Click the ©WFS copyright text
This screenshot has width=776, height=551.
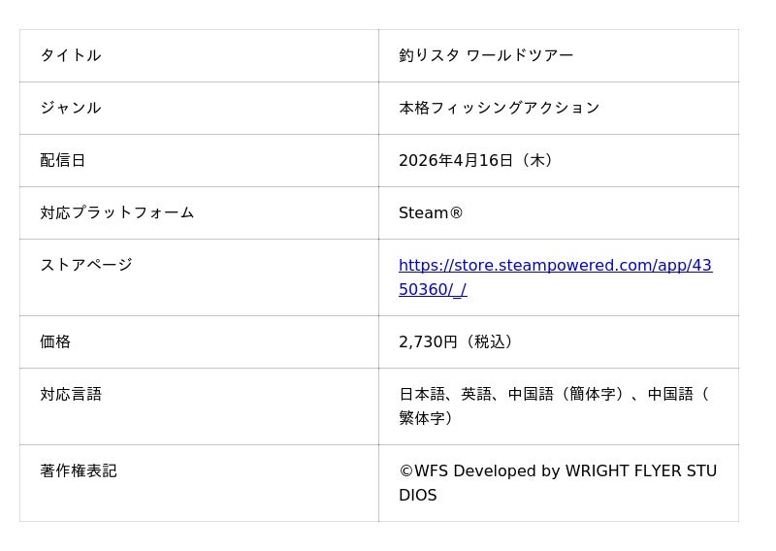(x=424, y=470)
